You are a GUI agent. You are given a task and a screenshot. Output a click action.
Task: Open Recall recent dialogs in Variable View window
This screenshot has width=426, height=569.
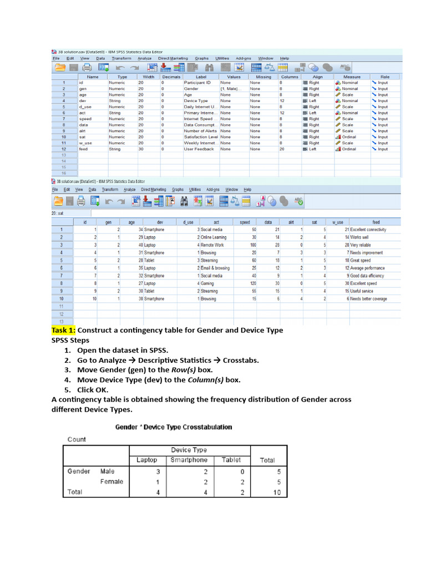(x=104, y=67)
